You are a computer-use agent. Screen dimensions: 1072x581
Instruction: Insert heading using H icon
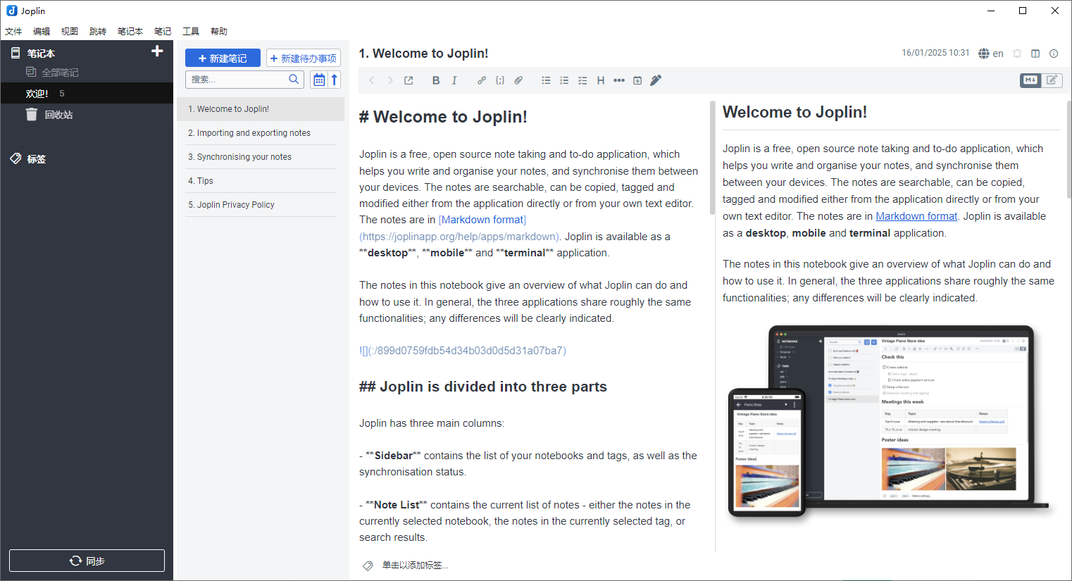[x=601, y=80]
